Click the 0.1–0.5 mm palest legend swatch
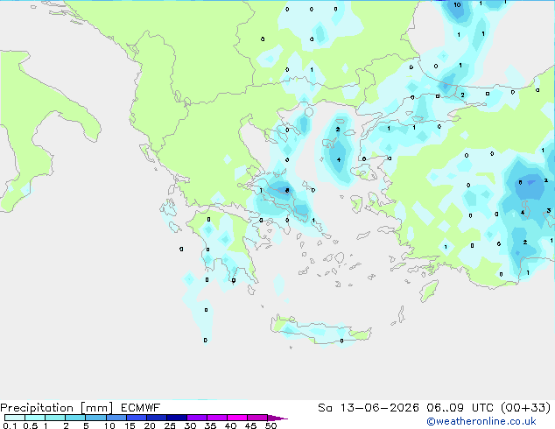The width and height of the screenshot is (555, 429). 15,418
